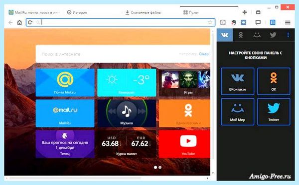Open the Почта Mail.ru tile
This screenshot has height=185, width=299.
point(65,82)
